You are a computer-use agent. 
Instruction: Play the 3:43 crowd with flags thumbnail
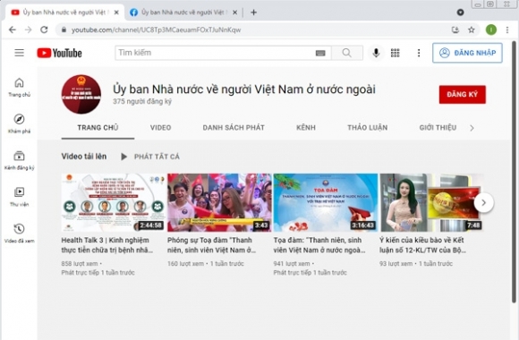click(x=219, y=202)
